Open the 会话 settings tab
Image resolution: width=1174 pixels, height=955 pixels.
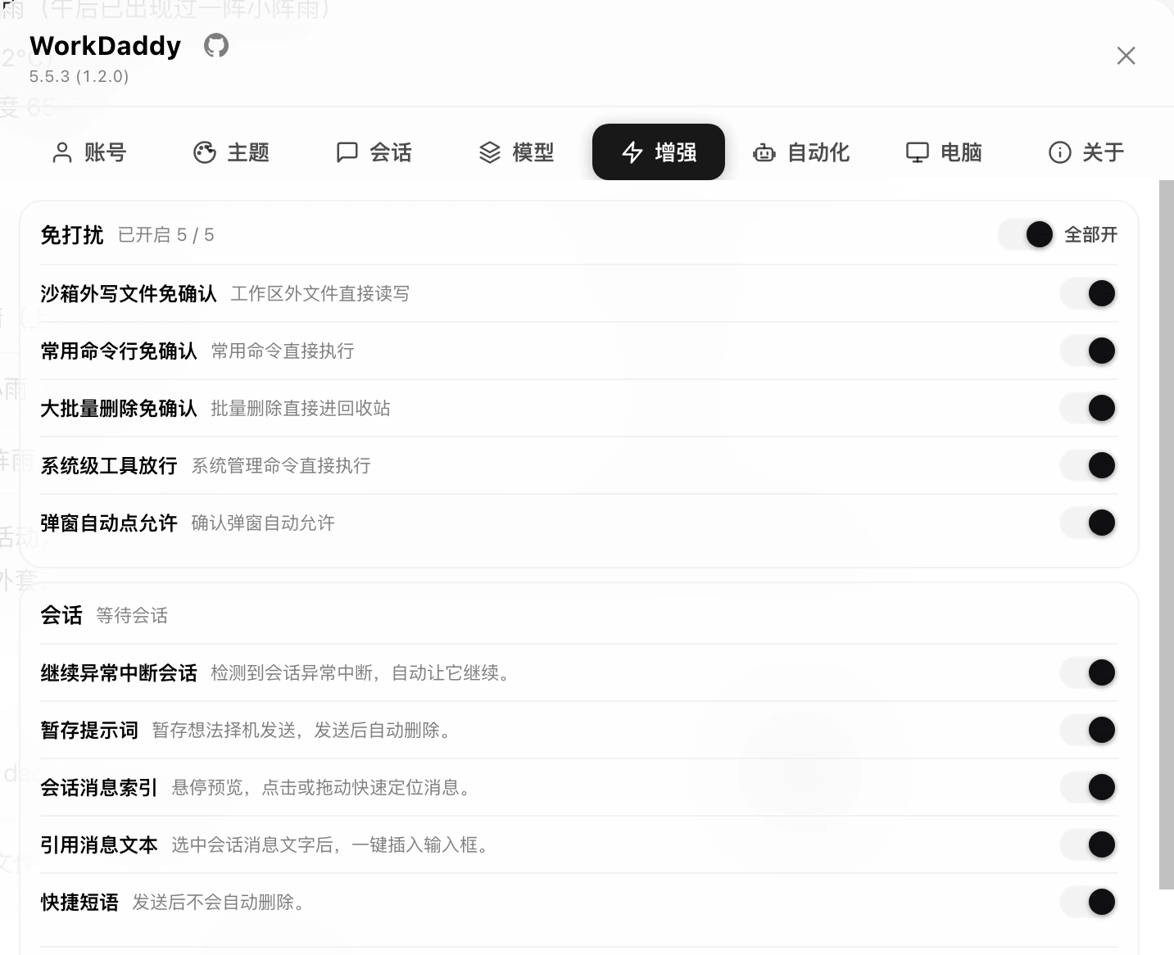(374, 152)
